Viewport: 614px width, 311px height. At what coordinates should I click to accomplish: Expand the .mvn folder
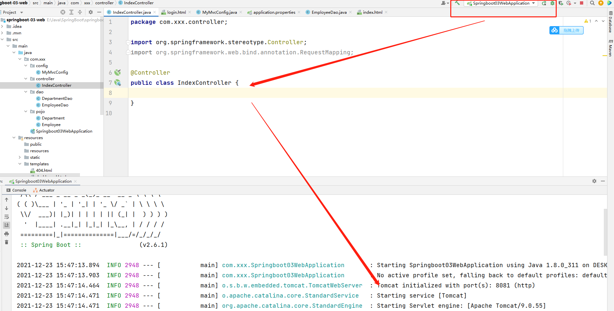pos(2,33)
